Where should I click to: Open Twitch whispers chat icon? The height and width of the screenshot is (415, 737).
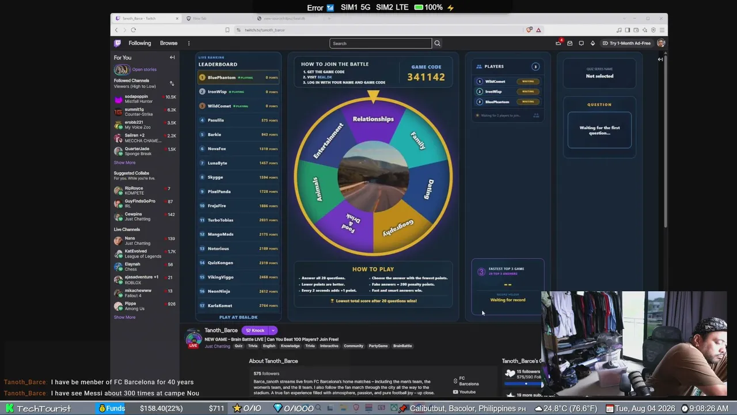[x=581, y=43]
